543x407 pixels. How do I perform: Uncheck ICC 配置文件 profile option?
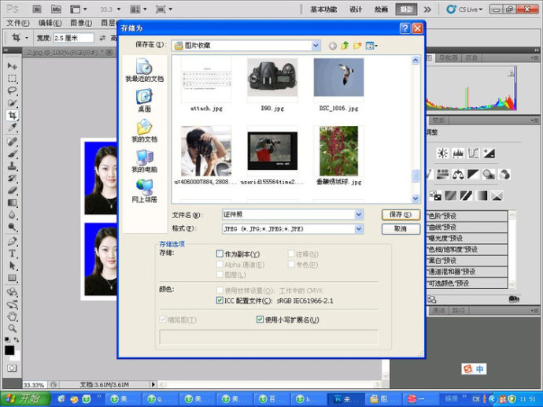click(x=220, y=301)
